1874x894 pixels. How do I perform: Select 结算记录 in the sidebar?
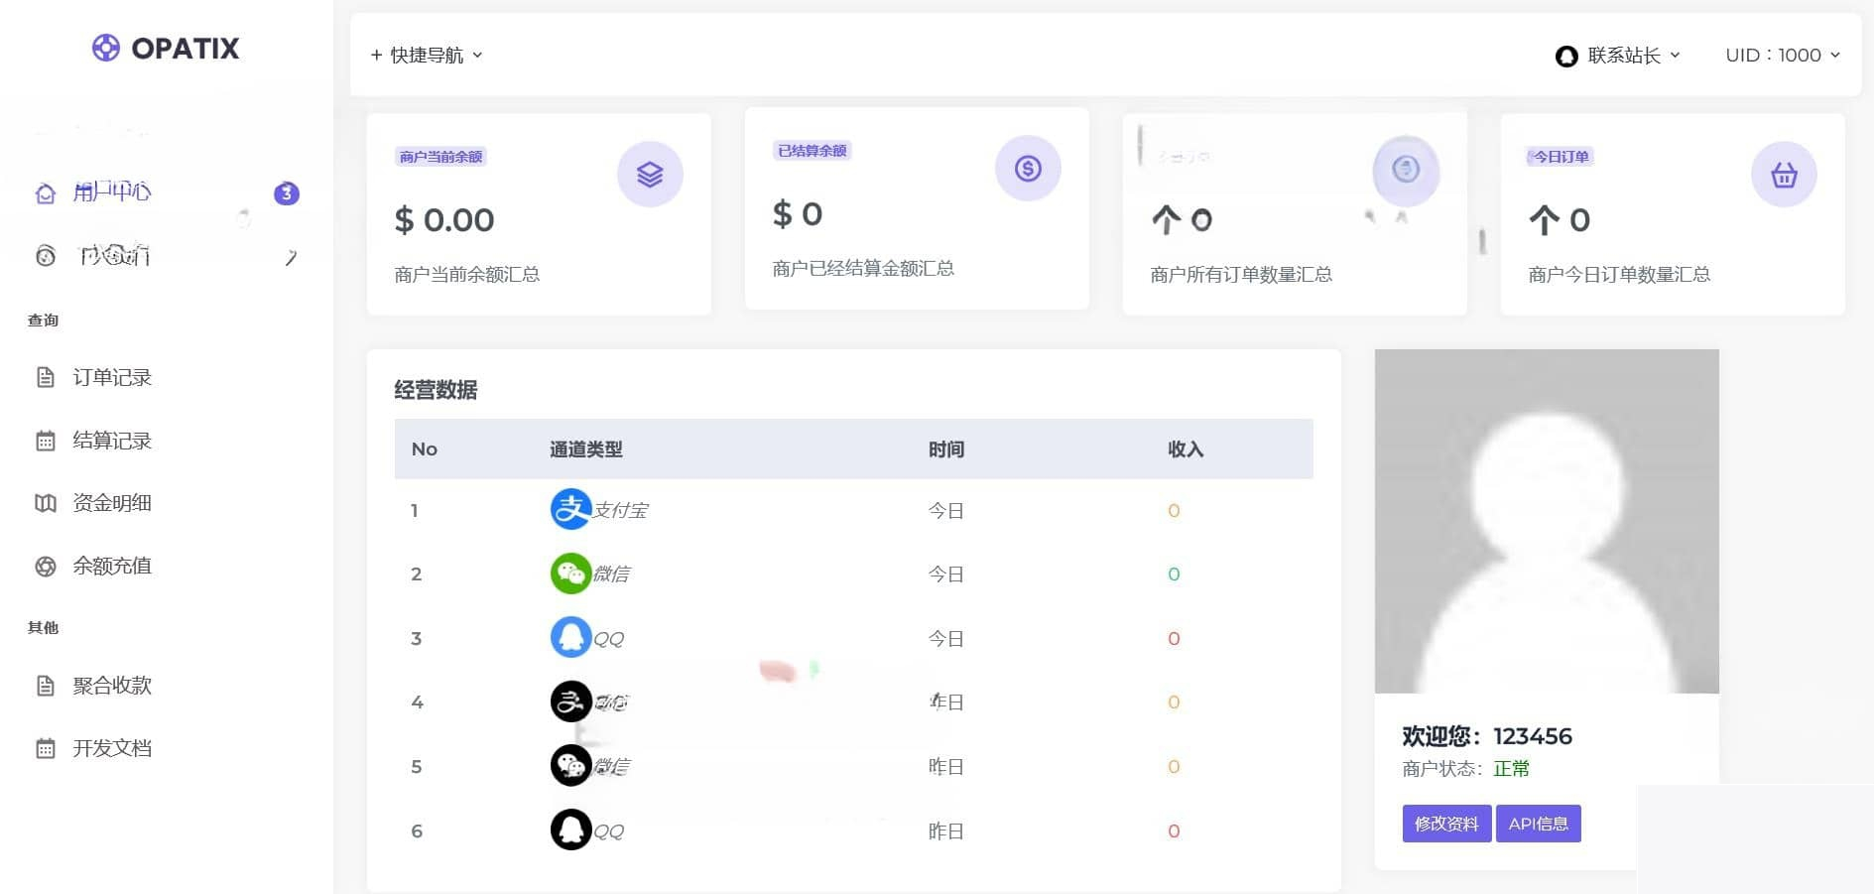tap(111, 441)
